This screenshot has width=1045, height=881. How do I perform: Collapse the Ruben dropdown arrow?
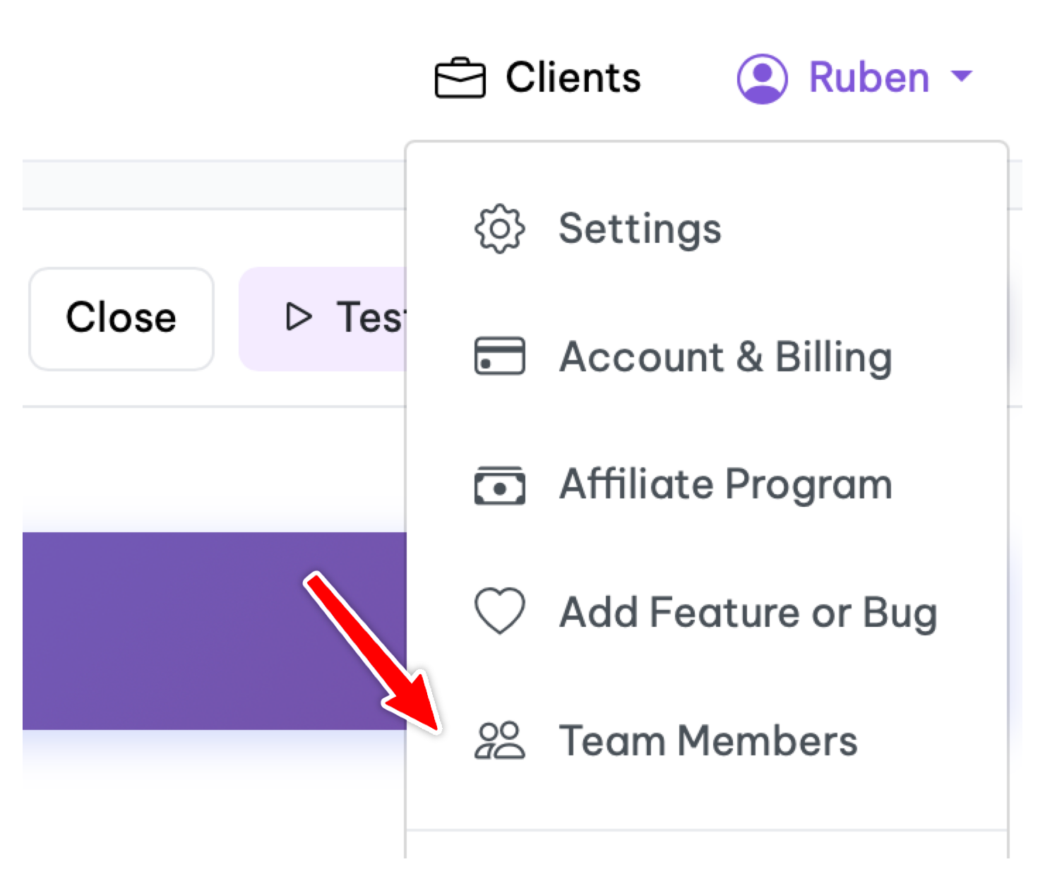pos(962,76)
